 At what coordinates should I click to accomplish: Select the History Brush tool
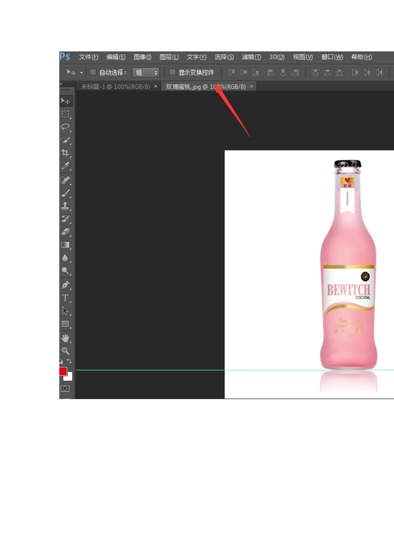point(66,219)
